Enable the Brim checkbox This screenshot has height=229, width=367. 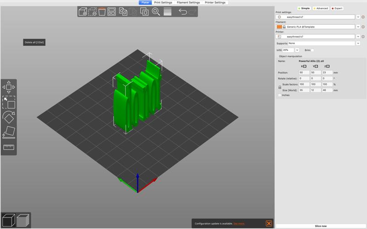coord(313,50)
